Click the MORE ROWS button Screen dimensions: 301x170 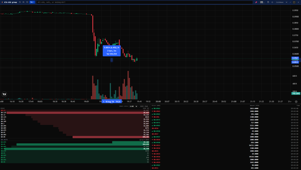(144, 106)
